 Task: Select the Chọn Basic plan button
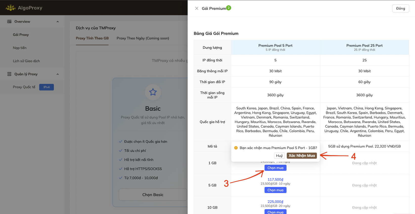pyautogui.click(x=153, y=195)
